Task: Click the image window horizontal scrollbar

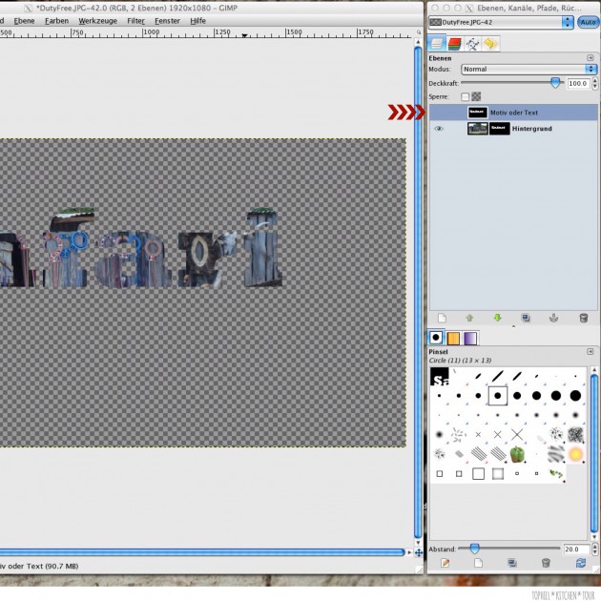Action: pos(202,552)
